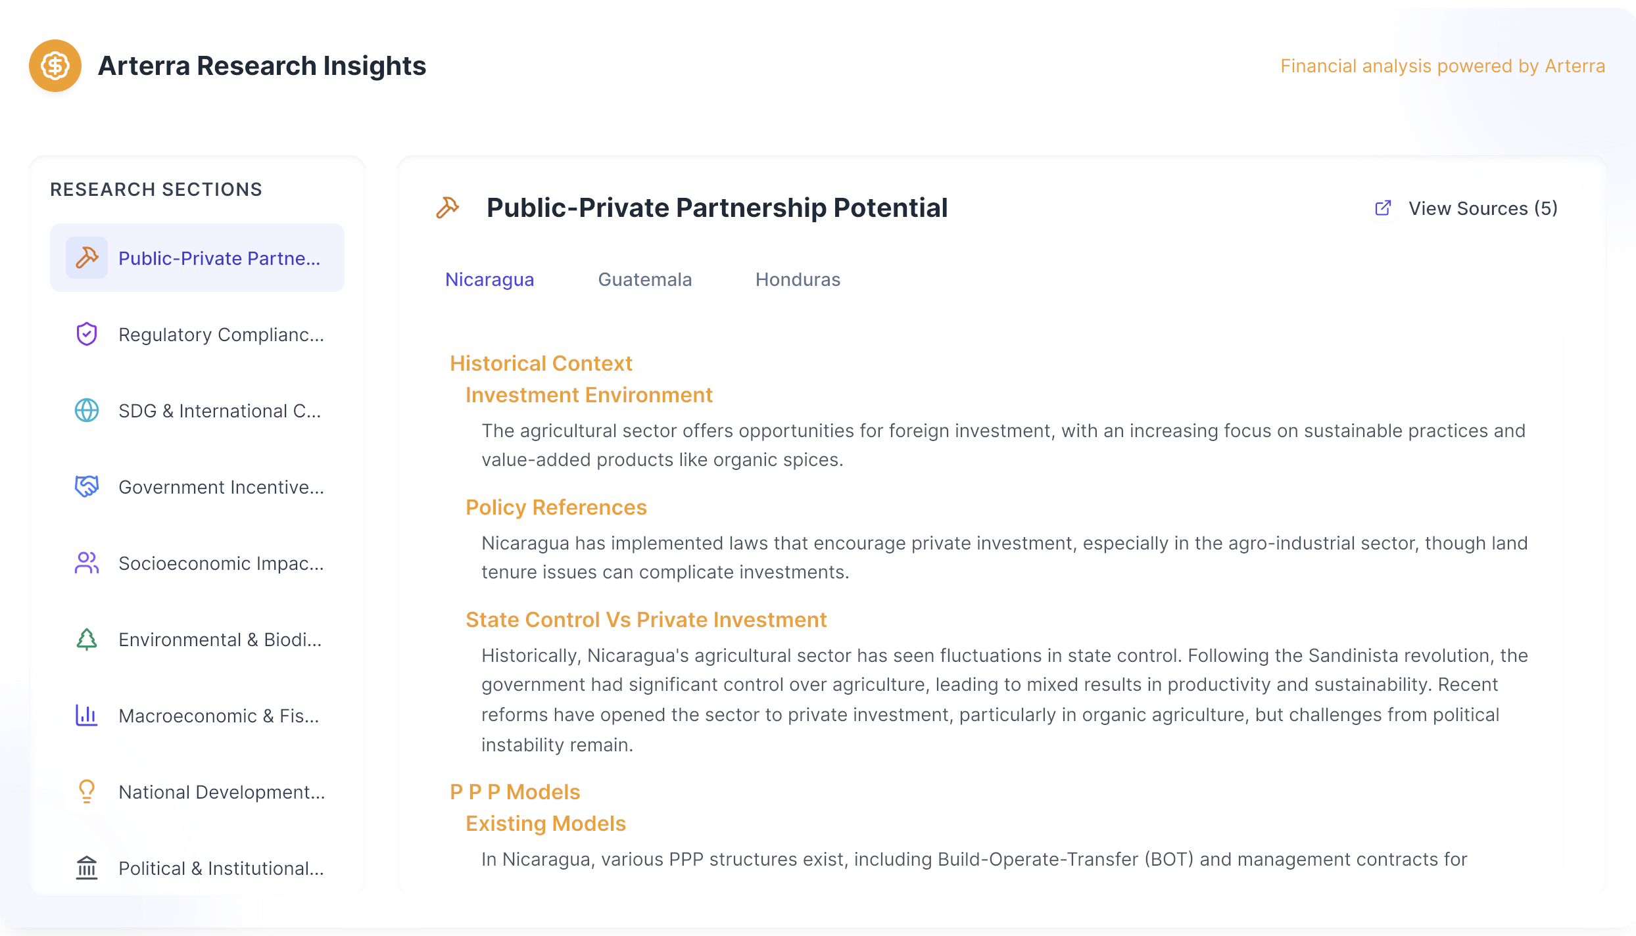Go to Macroeconomic & Fis... section
Image resolution: width=1636 pixels, height=936 pixels.
197,715
